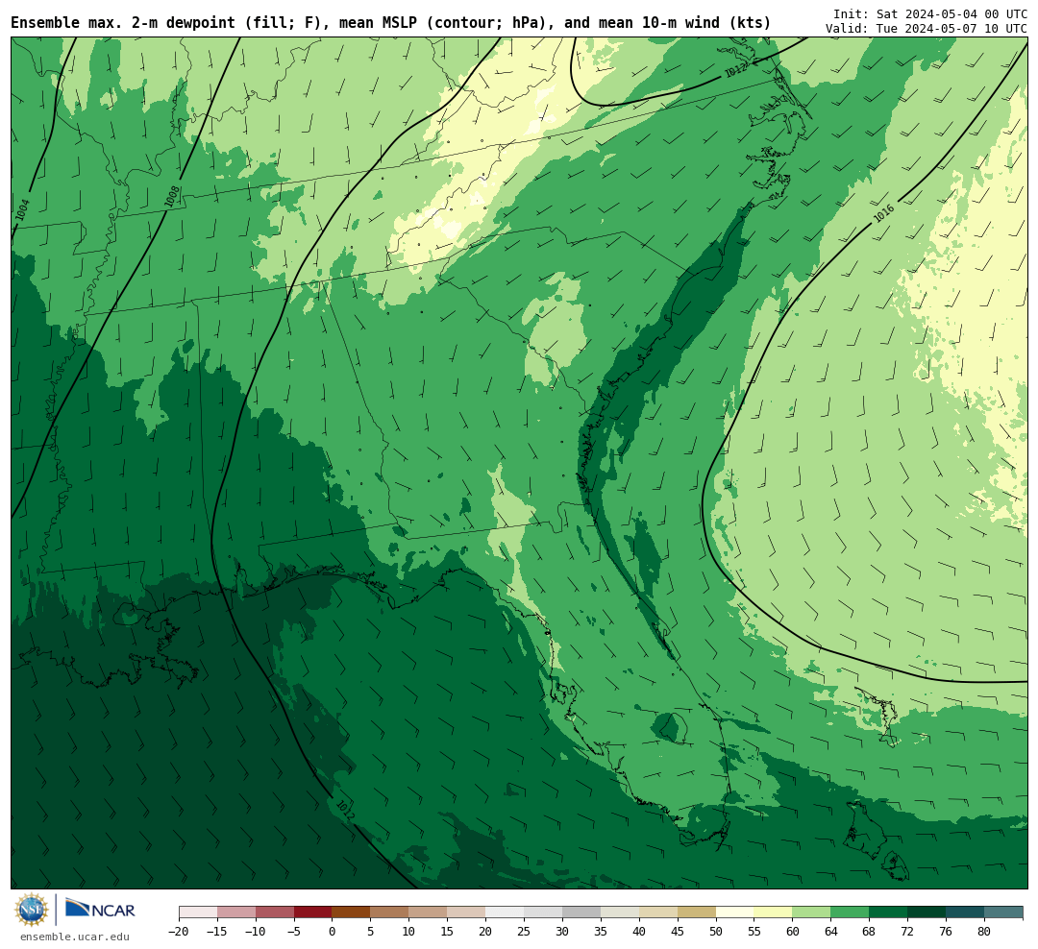
Task: Click the 1004 isobar contour label
Action: point(22,209)
